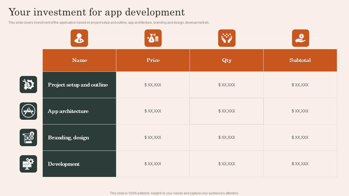Click the open hands icon above Qty
Viewport: 349px width, 196px height.
pos(227,38)
